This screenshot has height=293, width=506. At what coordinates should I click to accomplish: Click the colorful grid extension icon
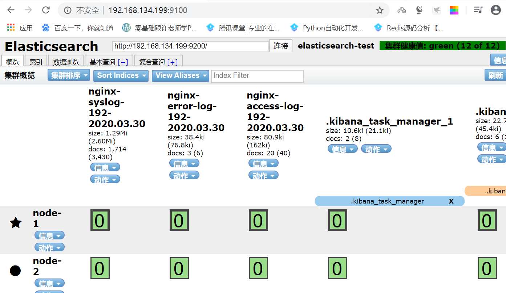[x=454, y=10]
